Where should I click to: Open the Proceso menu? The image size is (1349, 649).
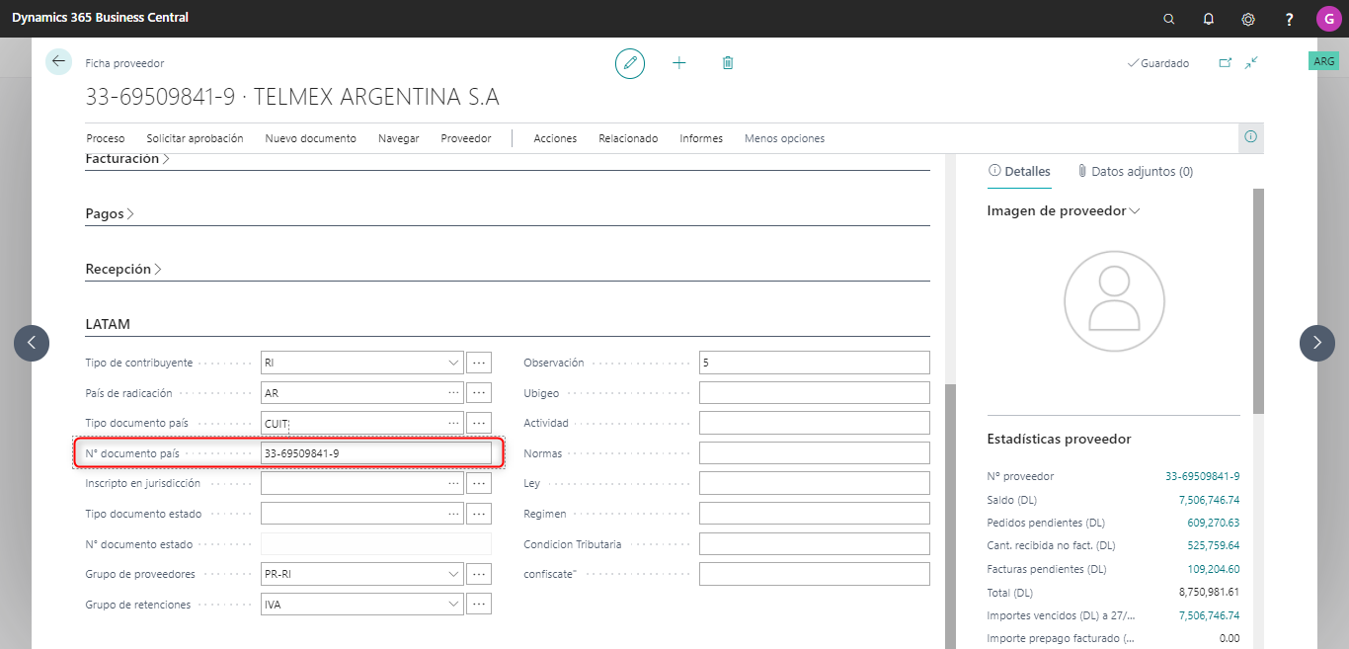tap(106, 138)
